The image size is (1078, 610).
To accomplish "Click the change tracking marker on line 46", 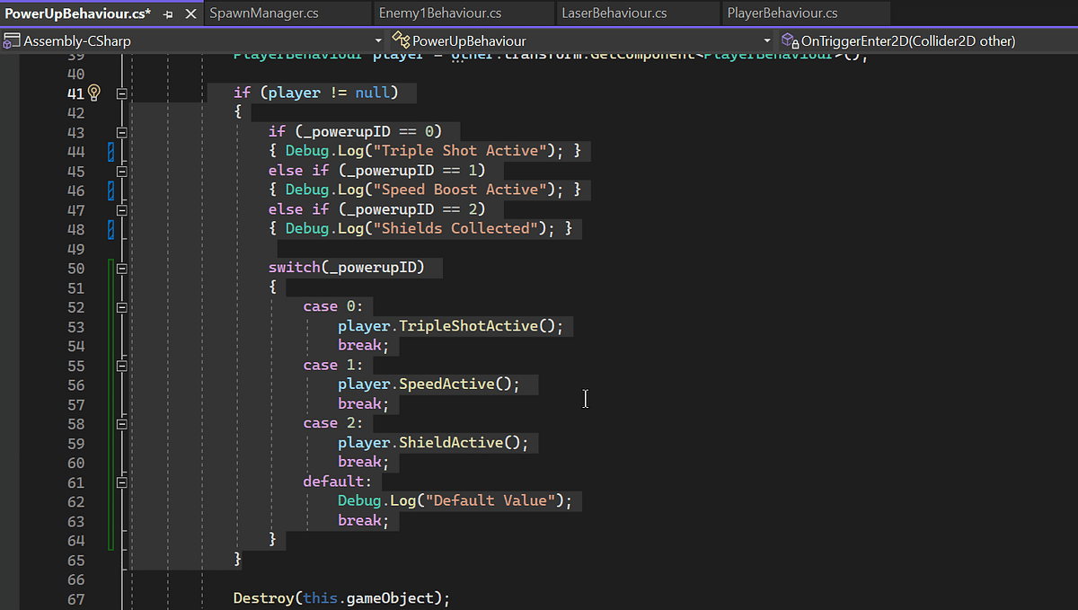I will tap(110, 190).
